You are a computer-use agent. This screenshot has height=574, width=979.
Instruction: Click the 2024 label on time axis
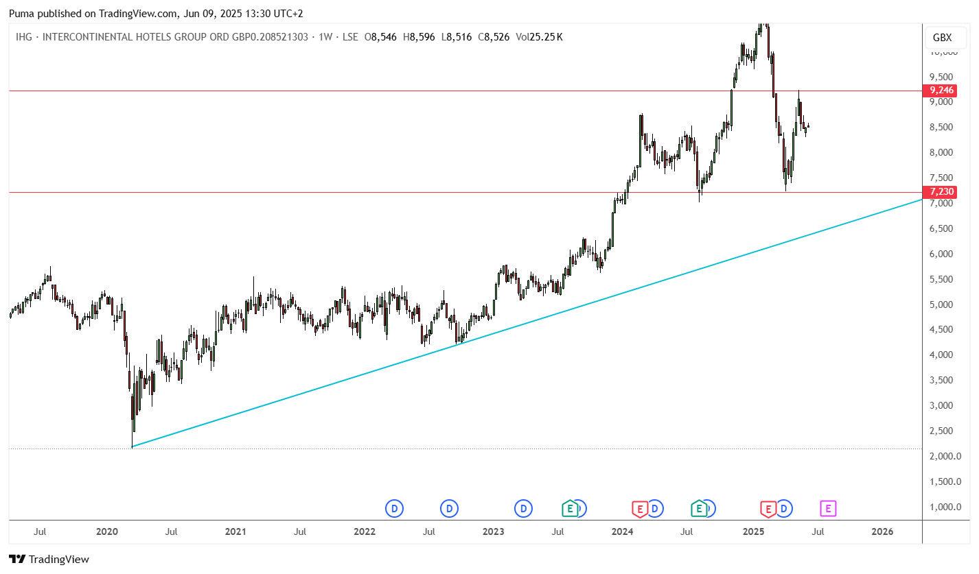click(x=623, y=531)
